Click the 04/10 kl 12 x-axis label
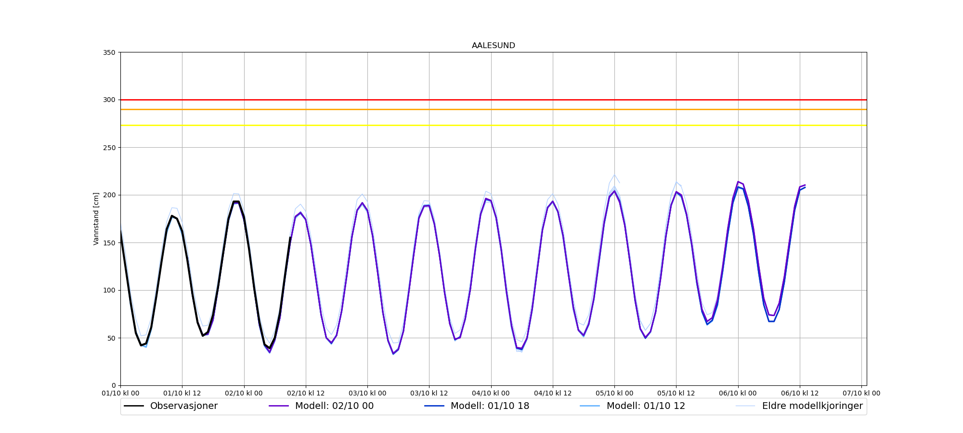The width and height of the screenshot is (963, 433). [x=553, y=394]
